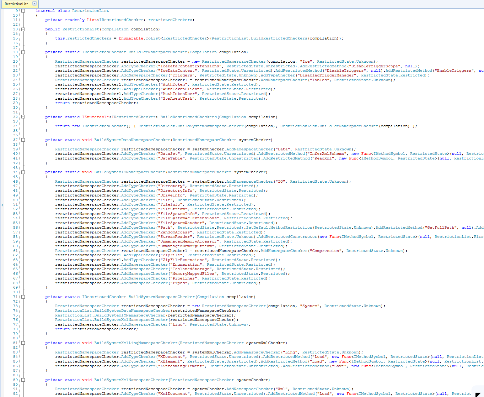
Task: Go to the Enumerable type reference on line 15
Action: 131,38
